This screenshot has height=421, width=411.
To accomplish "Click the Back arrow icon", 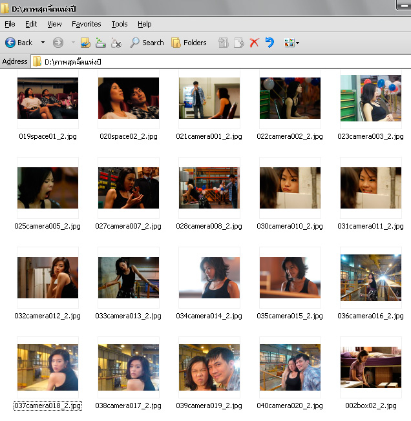I will pyautogui.click(x=10, y=43).
